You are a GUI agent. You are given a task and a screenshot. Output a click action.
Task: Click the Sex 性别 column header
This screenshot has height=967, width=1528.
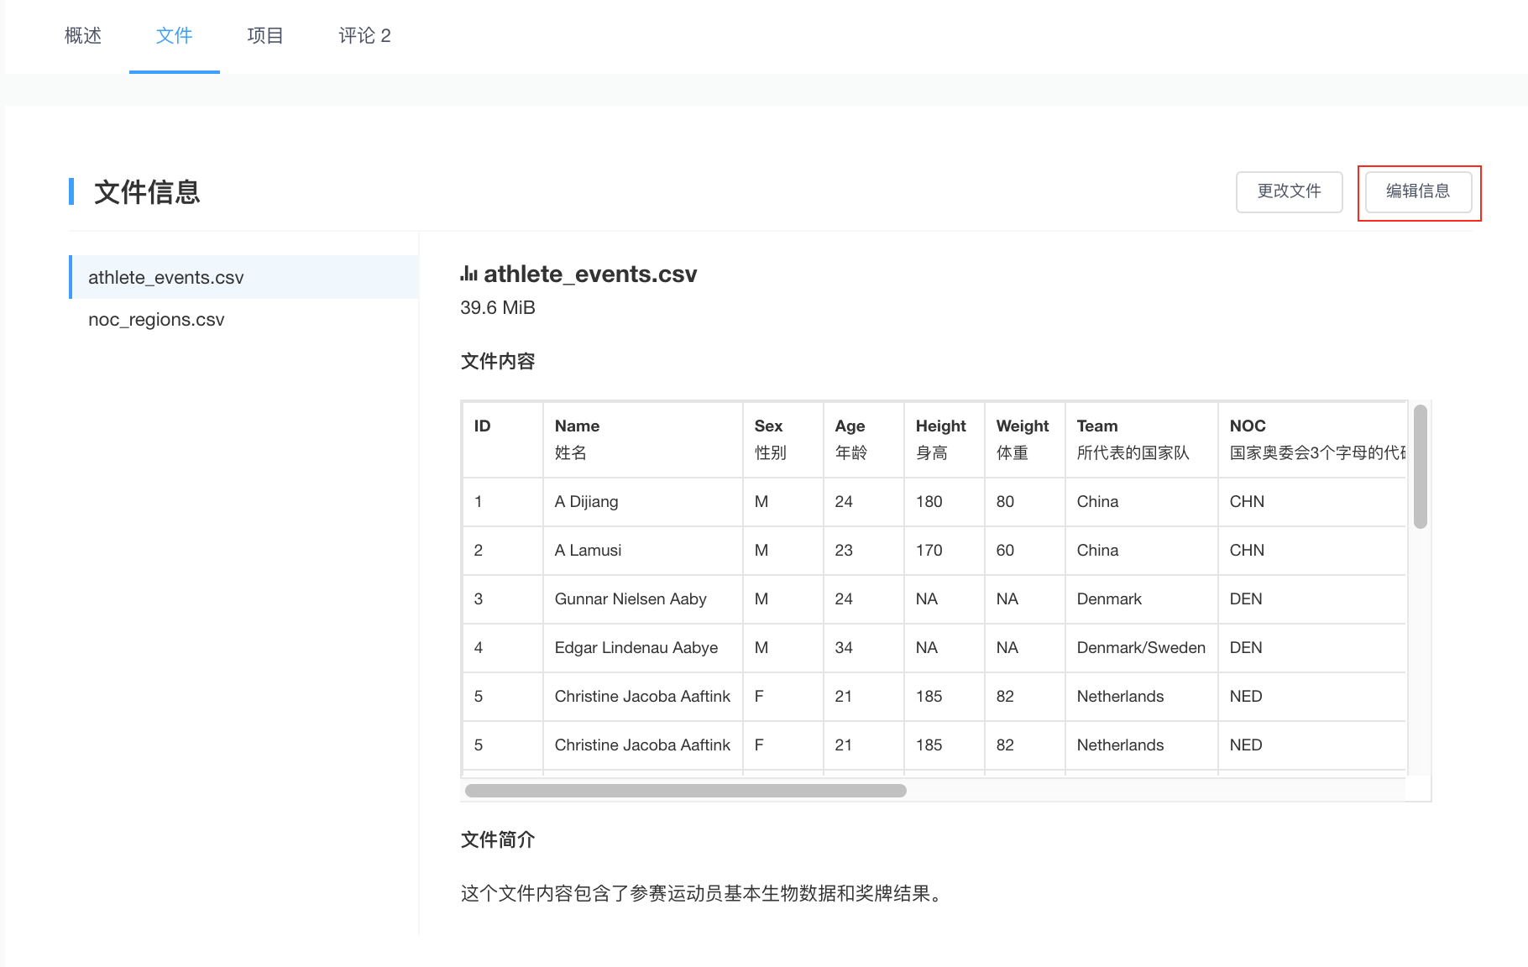tap(782, 439)
